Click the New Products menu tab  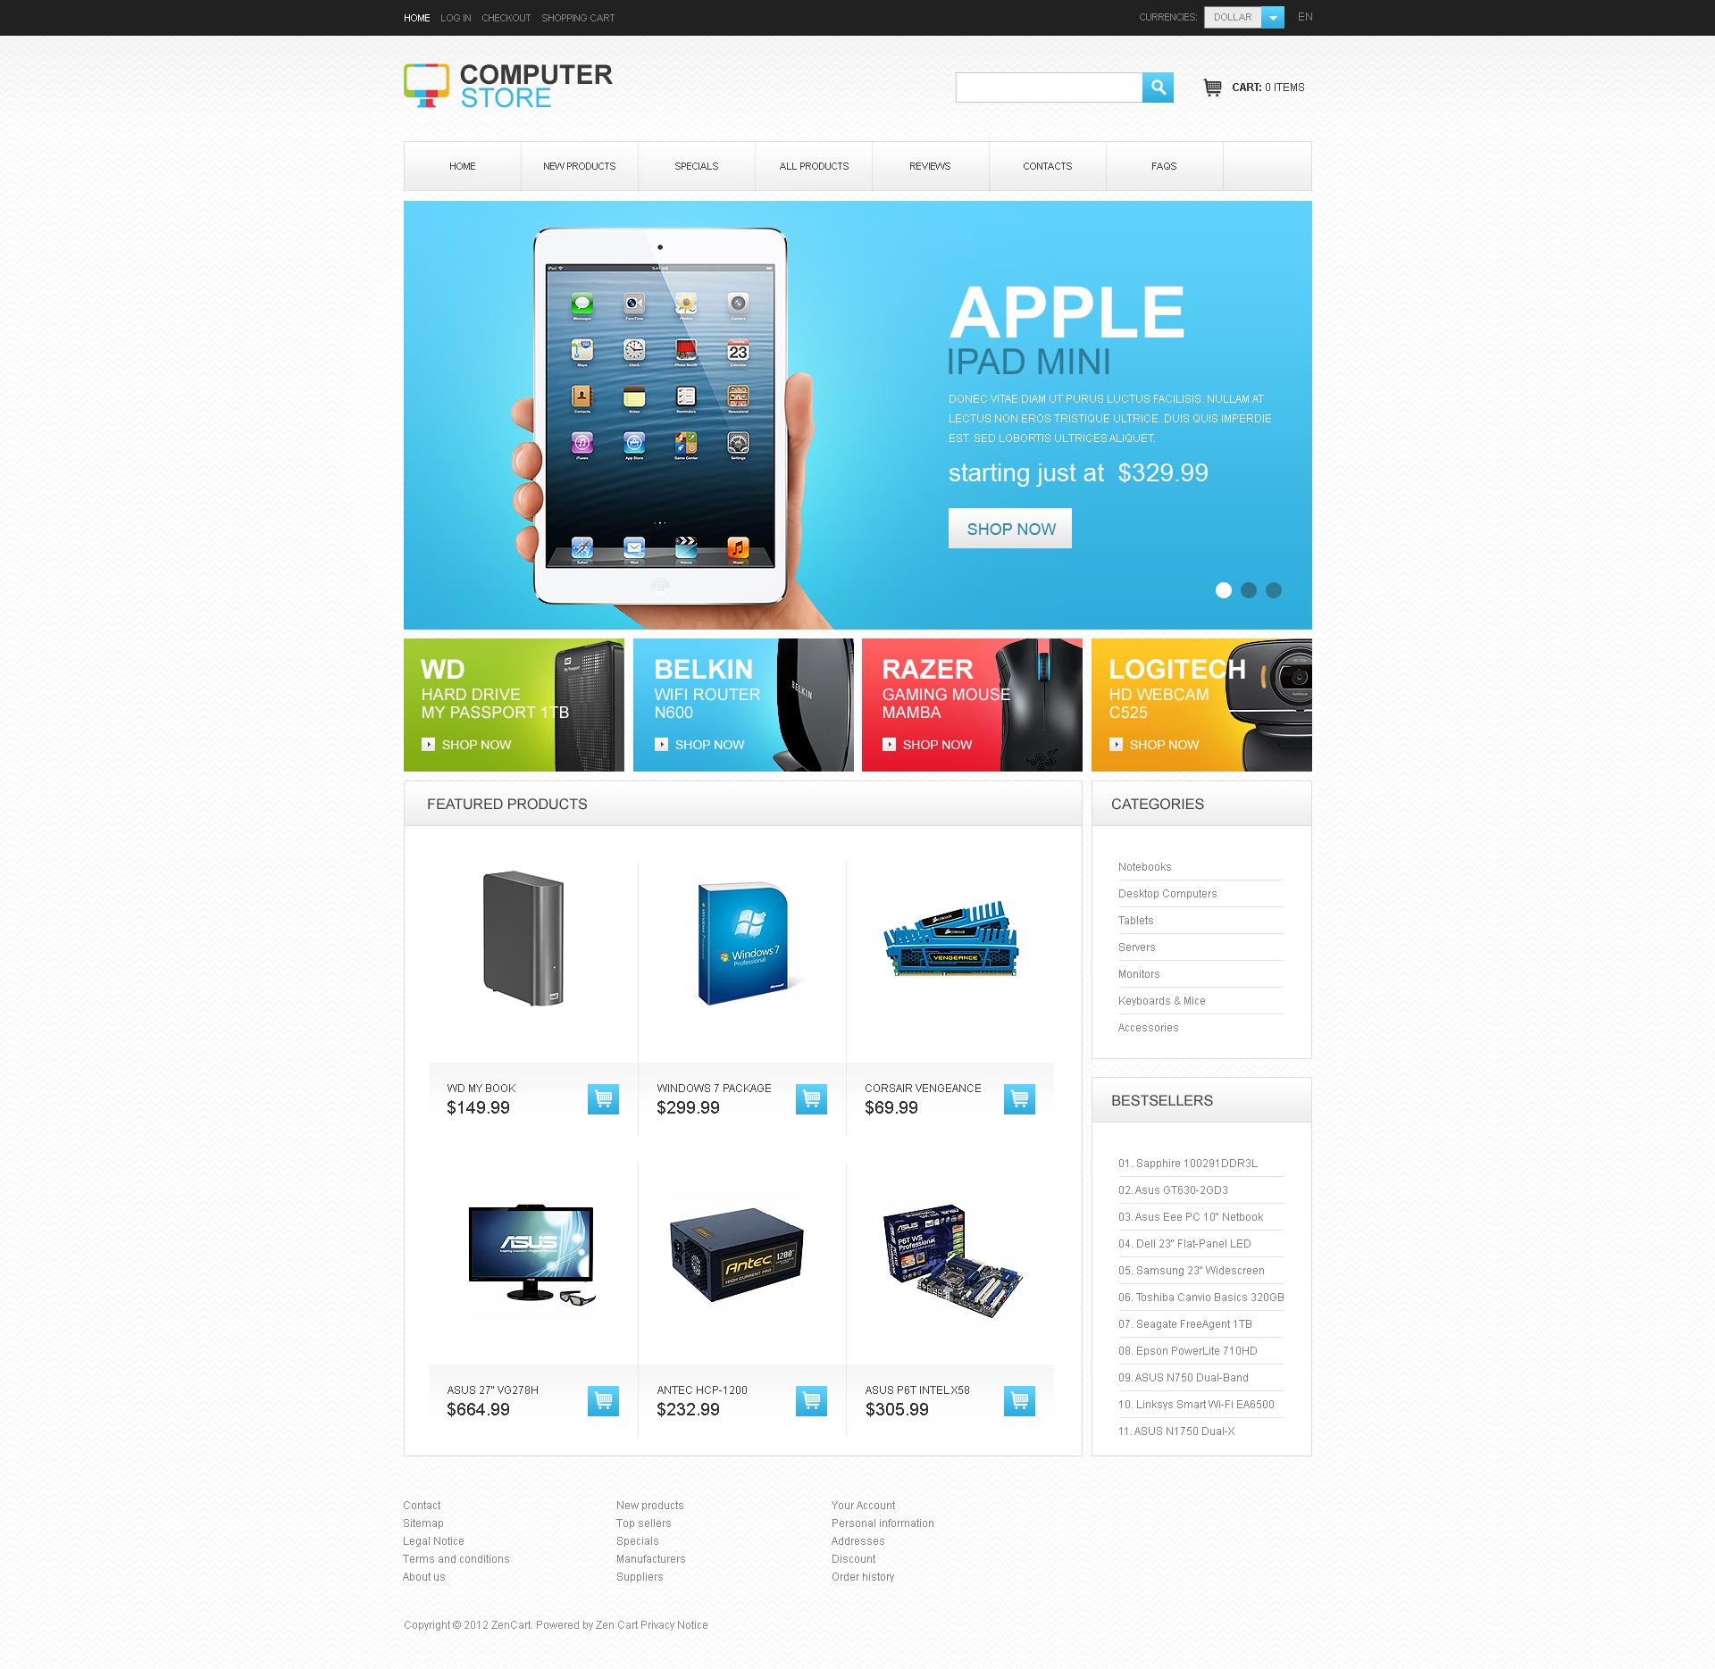pyautogui.click(x=579, y=165)
